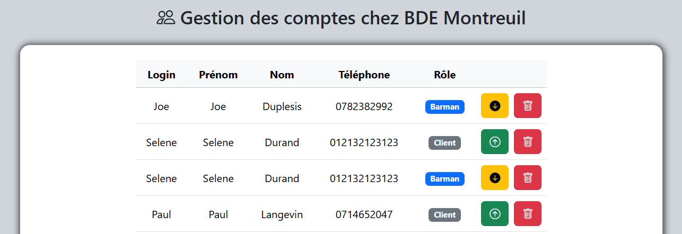Remove the Barman Selene Durand account via trash
Screen dimensions: 682x234
point(527,178)
